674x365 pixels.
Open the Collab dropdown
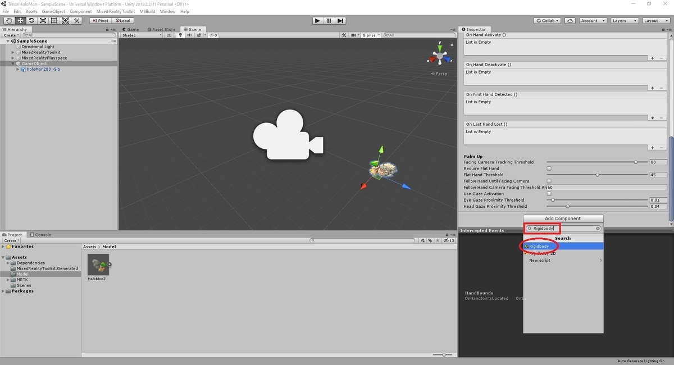pyautogui.click(x=547, y=21)
